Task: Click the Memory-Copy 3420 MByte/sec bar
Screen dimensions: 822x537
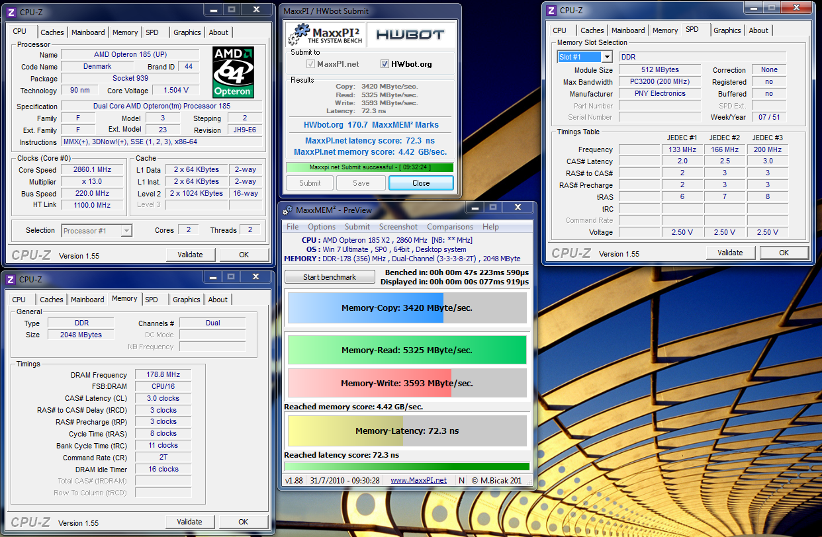Action: 407,308
